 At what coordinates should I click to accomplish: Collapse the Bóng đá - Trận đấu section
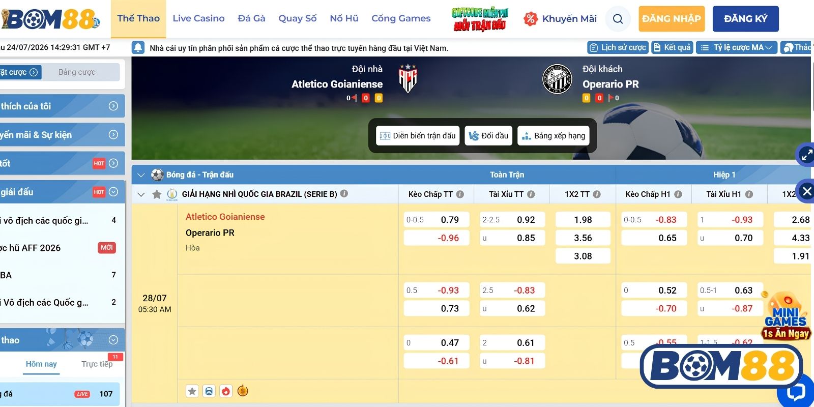click(141, 175)
